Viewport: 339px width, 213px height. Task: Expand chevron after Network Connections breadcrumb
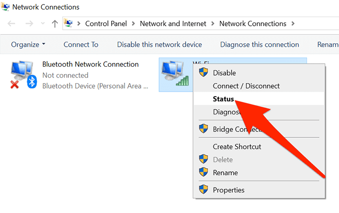(293, 23)
